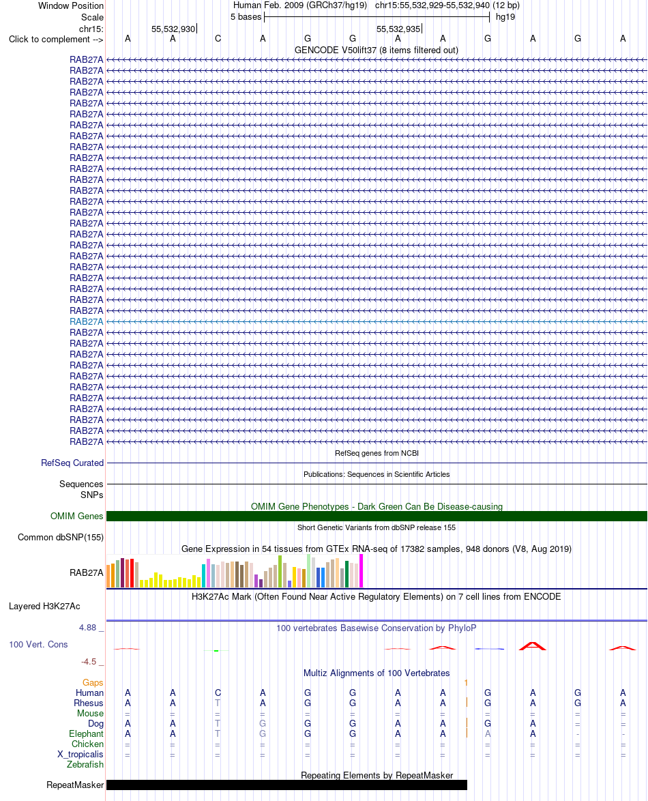The width and height of the screenshot is (648, 801).
Task: Click the RAB27A label beside the GTEx bar chart
Action: pyautogui.click(x=87, y=572)
